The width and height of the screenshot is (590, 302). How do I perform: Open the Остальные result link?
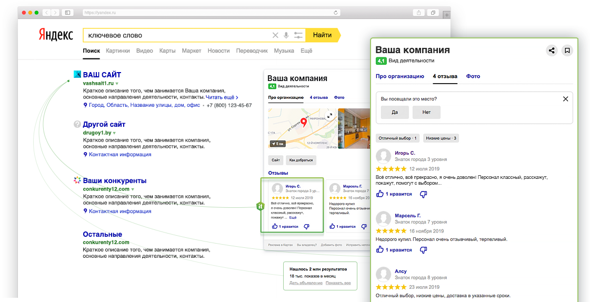click(x=102, y=234)
